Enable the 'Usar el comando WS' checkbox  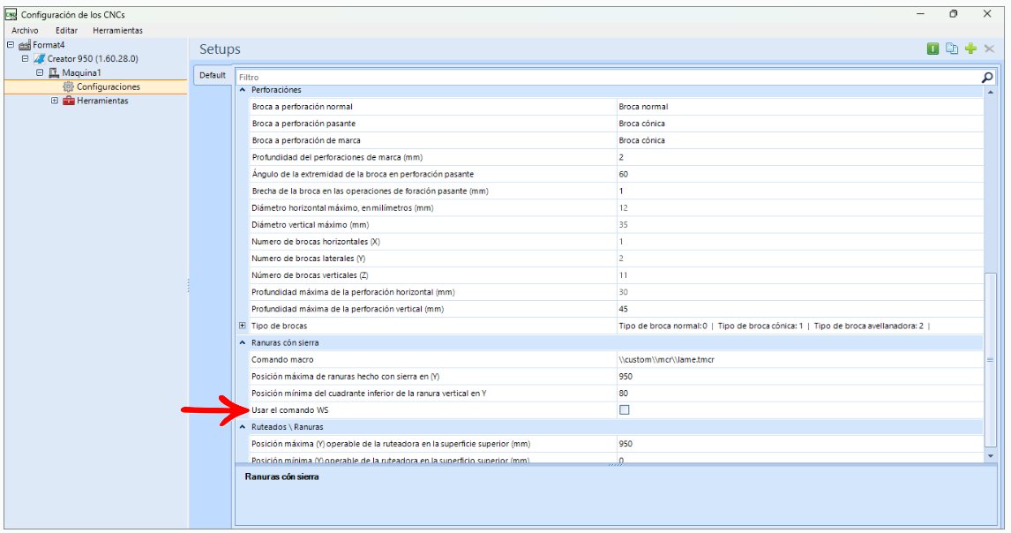[x=625, y=409]
